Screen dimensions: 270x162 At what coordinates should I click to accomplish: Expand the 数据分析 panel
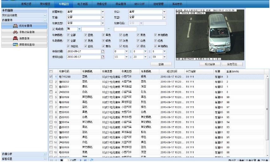point(45,154)
